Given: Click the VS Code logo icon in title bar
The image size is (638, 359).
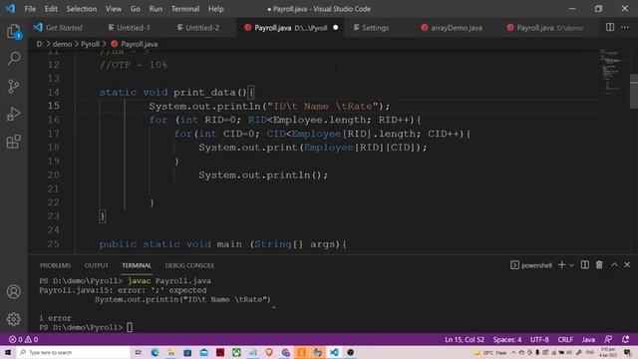Looking at the screenshot, I should (x=10, y=9).
